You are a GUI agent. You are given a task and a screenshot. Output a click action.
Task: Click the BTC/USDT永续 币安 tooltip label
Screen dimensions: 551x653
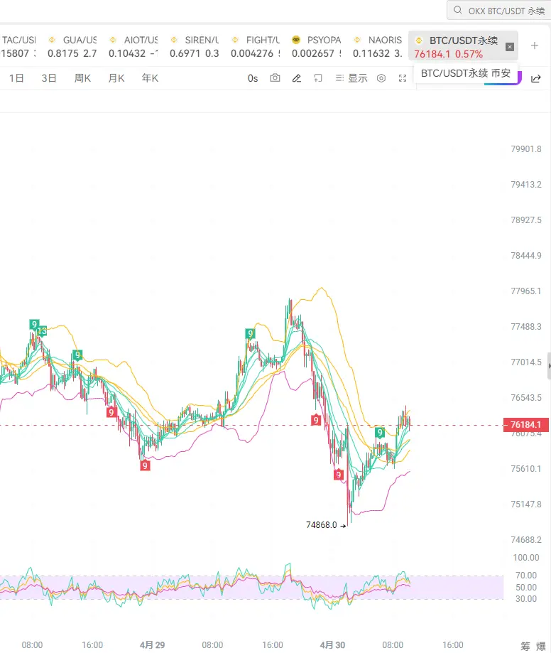point(466,73)
